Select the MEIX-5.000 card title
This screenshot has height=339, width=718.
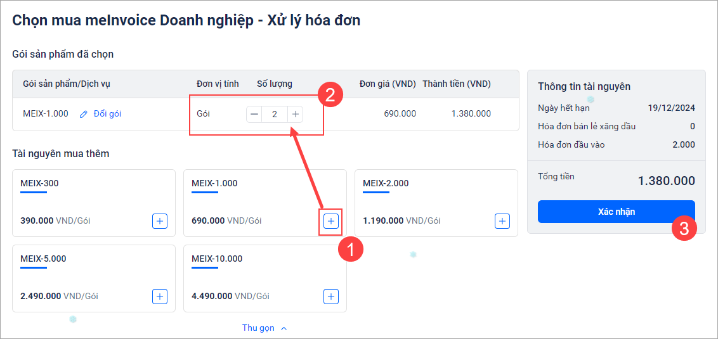click(x=43, y=259)
